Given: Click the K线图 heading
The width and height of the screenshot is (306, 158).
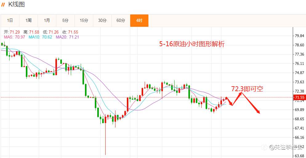Looking at the screenshot, I should click(16, 4).
